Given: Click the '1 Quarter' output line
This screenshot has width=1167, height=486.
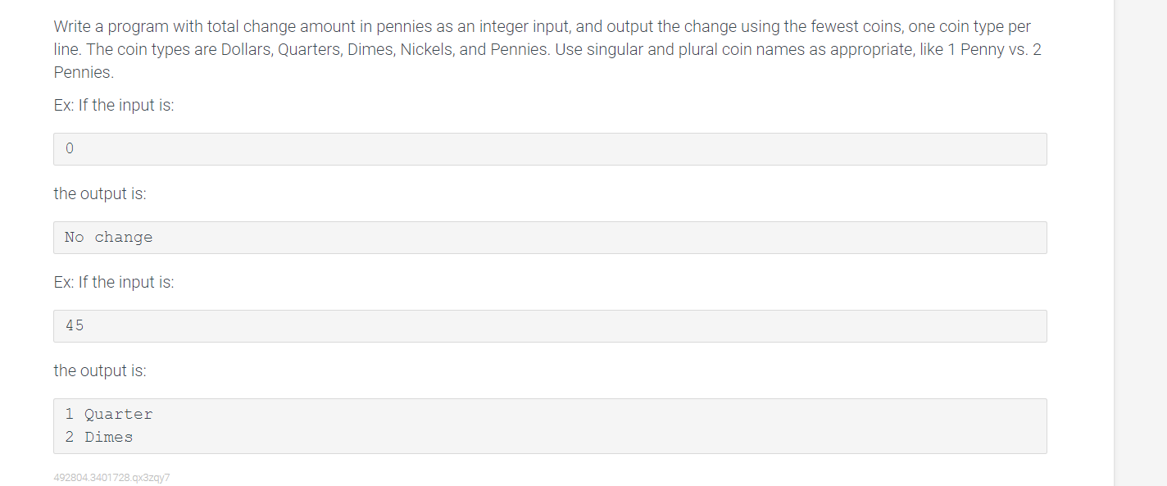Looking at the screenshot, I should coord(109,415).
